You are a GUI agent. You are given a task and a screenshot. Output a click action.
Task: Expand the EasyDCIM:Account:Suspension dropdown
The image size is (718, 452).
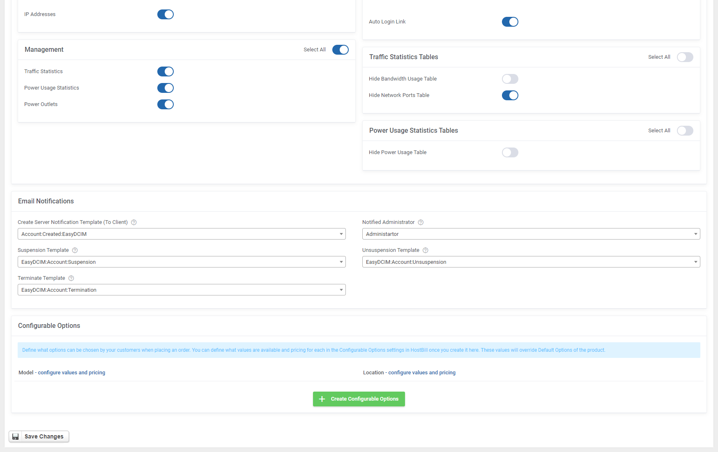pyautogui.click(x=182, y=262)
